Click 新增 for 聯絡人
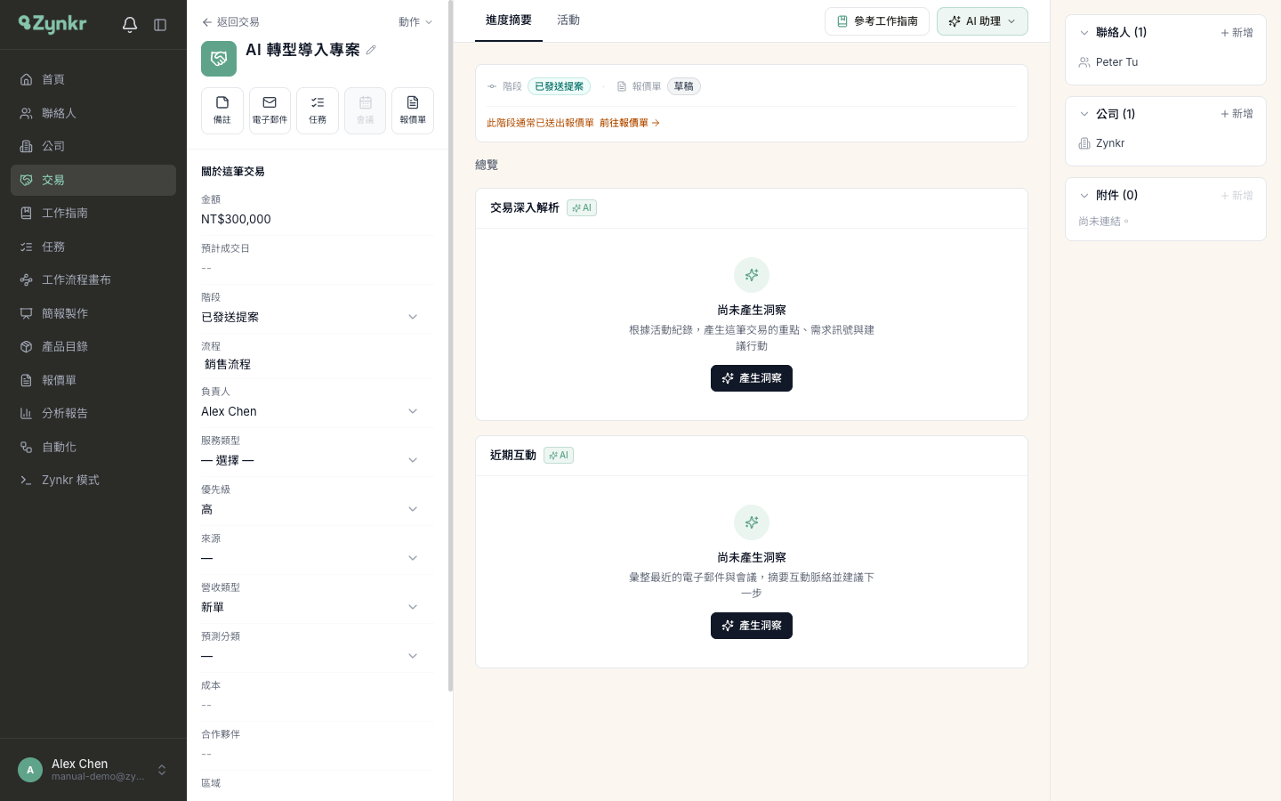1281x801 pixels. [1237, 33]
